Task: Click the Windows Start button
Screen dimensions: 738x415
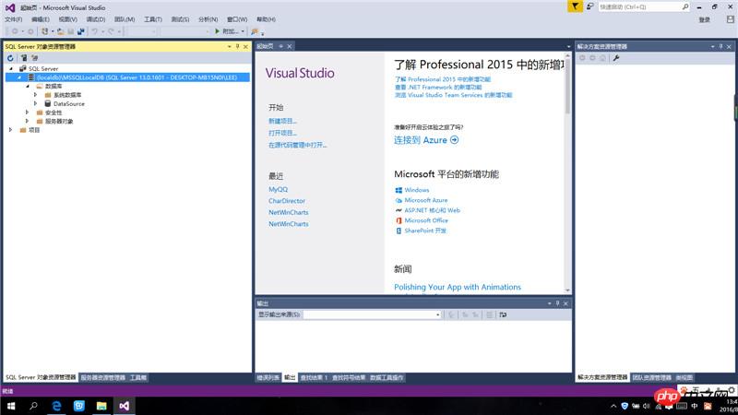Action: coord(11,406)
